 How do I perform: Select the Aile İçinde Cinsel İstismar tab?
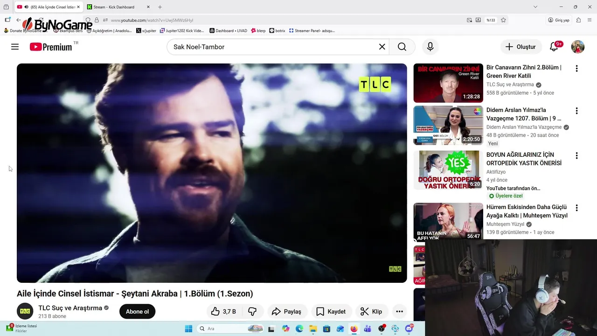(49, 7)
